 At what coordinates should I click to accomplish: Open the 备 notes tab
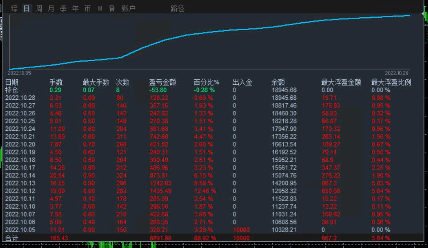112,8
